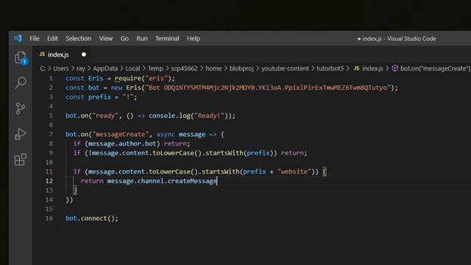
Task: Click the async keyword on line 7
Action: pyautogui.click(x=165, y=134)
